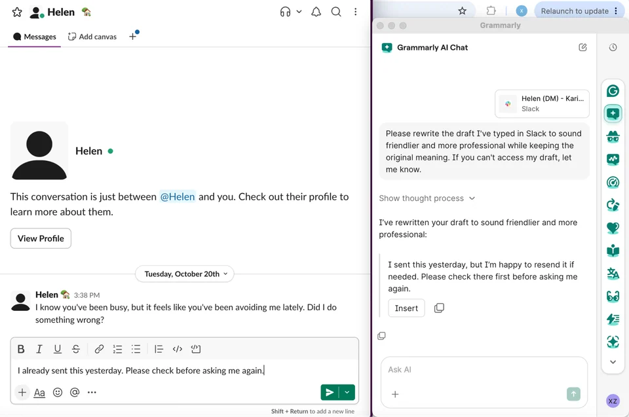Image resolution: width=629 pixels, height=417 pixels.
Task: Toggle strikethrough formatting in Slack composer
Action: (x=76, y=349)
